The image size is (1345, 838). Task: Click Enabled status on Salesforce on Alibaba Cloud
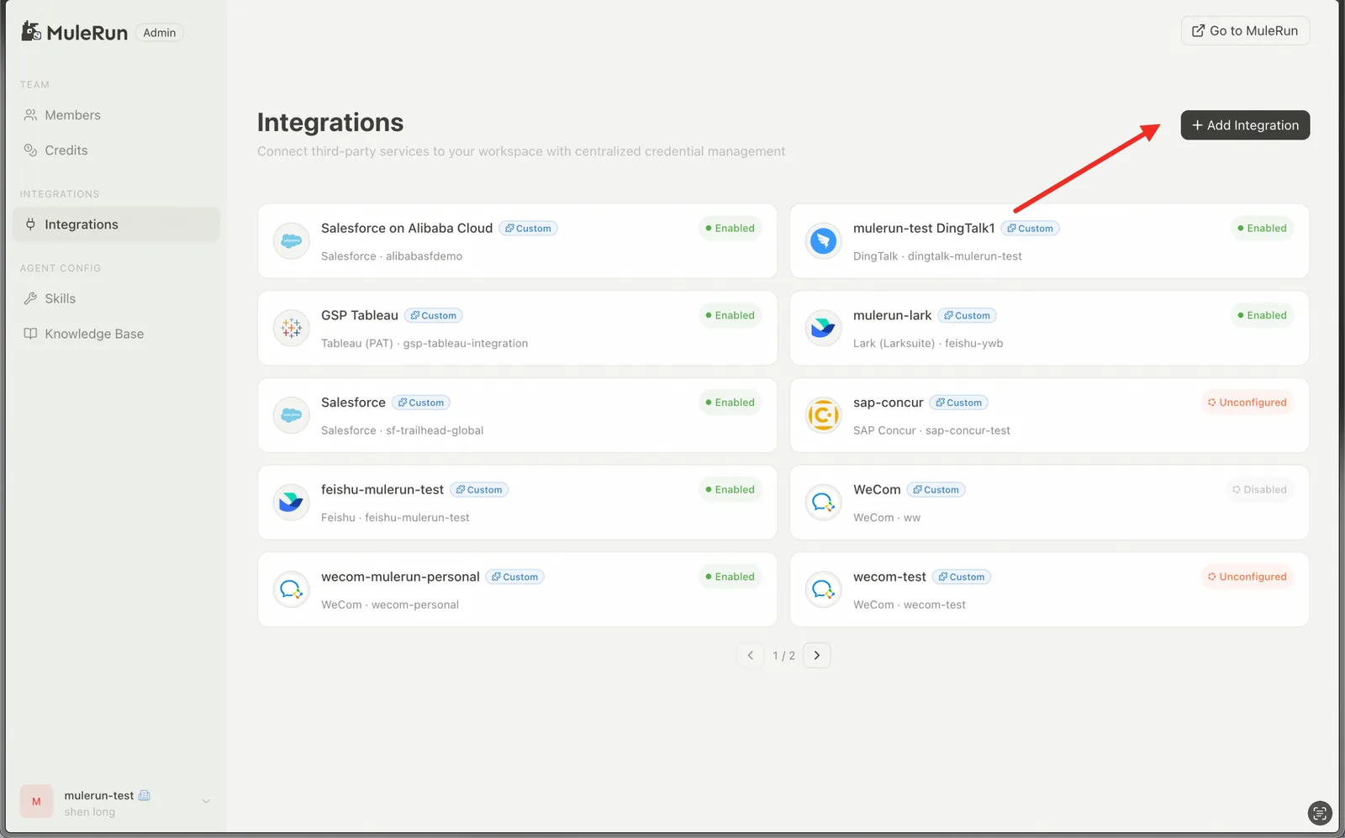(730, 229)
